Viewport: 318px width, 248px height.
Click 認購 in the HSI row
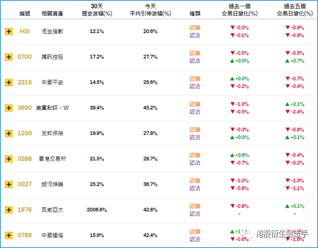click(195, 27)
